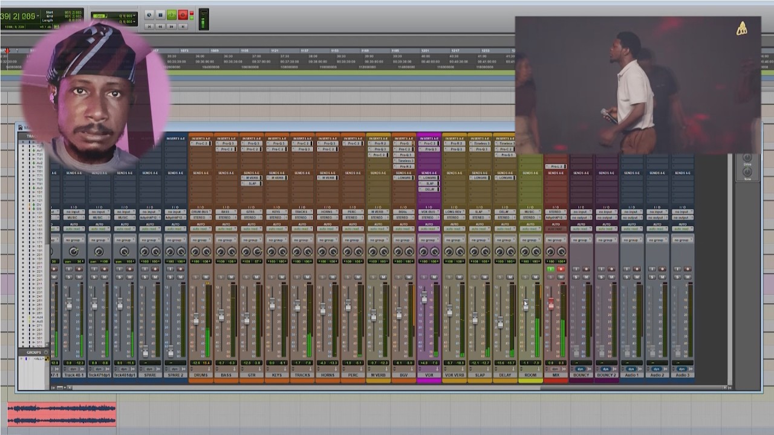Arm record on the Audio 3 track
The width and height of the screenshot is (774, 435).
pos(688,269)
